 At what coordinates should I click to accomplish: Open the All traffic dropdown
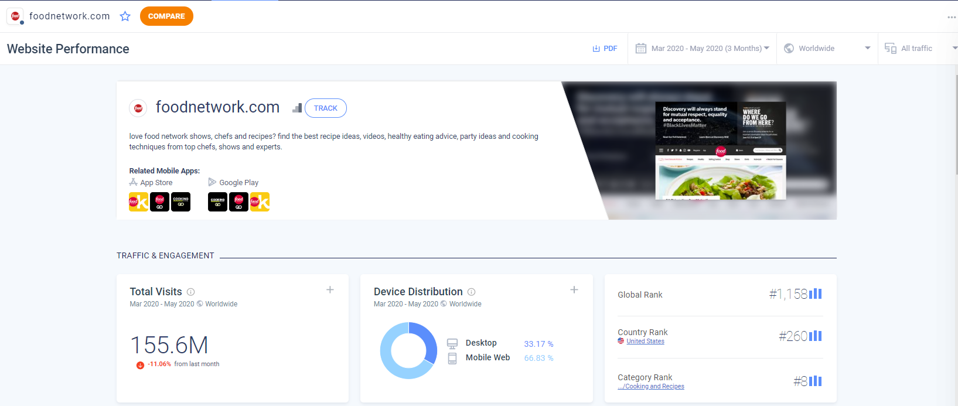tap(919, 48)
